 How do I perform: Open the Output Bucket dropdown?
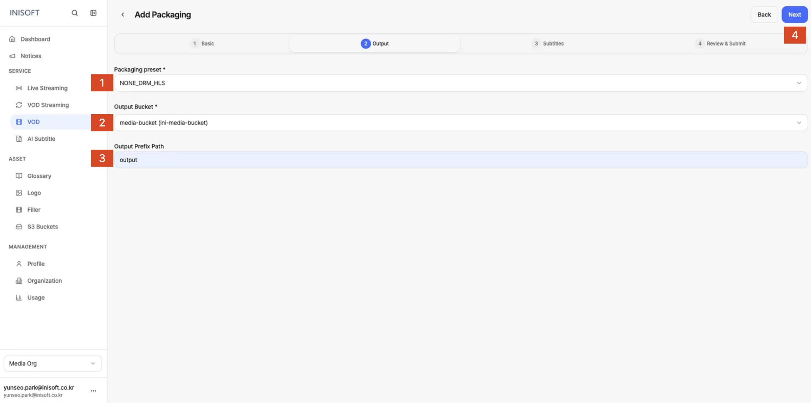pos(461,122)
